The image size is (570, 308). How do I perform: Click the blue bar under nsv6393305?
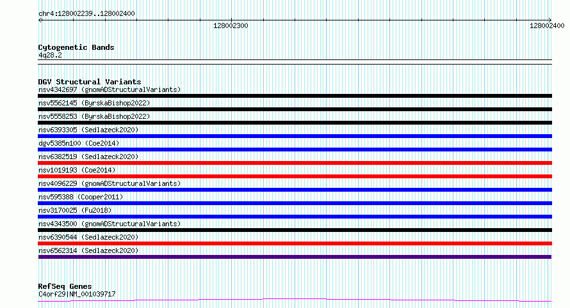295,136
